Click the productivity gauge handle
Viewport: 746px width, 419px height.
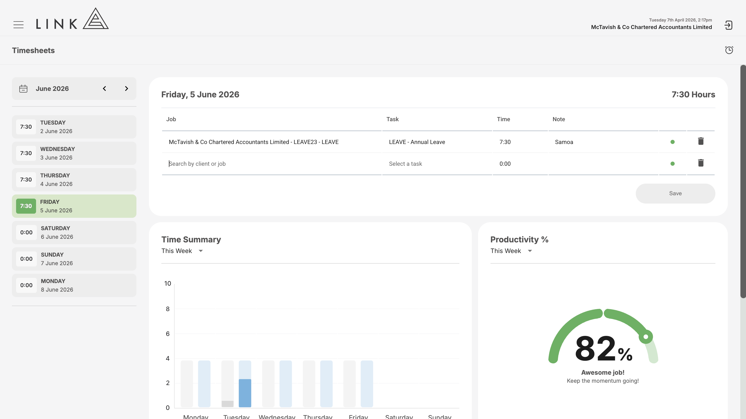[x=646, y=337]
